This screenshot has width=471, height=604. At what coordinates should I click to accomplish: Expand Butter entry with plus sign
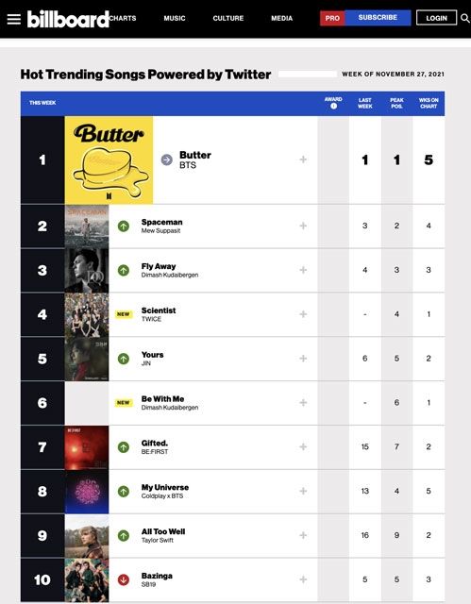[303, 159]
